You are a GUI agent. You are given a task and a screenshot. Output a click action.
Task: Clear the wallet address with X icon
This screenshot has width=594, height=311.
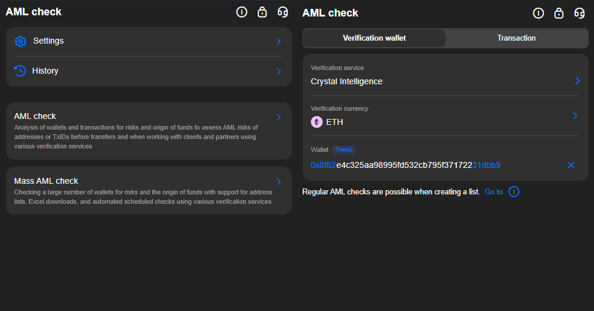[571, 165]
